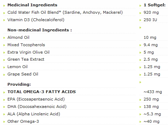Screen dimensions: 168x127
Task: Select the Cold Water Fish Oil Blend text
Action: 34,12
